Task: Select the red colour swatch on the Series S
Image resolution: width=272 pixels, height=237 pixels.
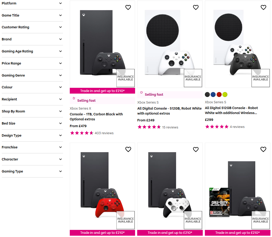Action: pos(219,94)
